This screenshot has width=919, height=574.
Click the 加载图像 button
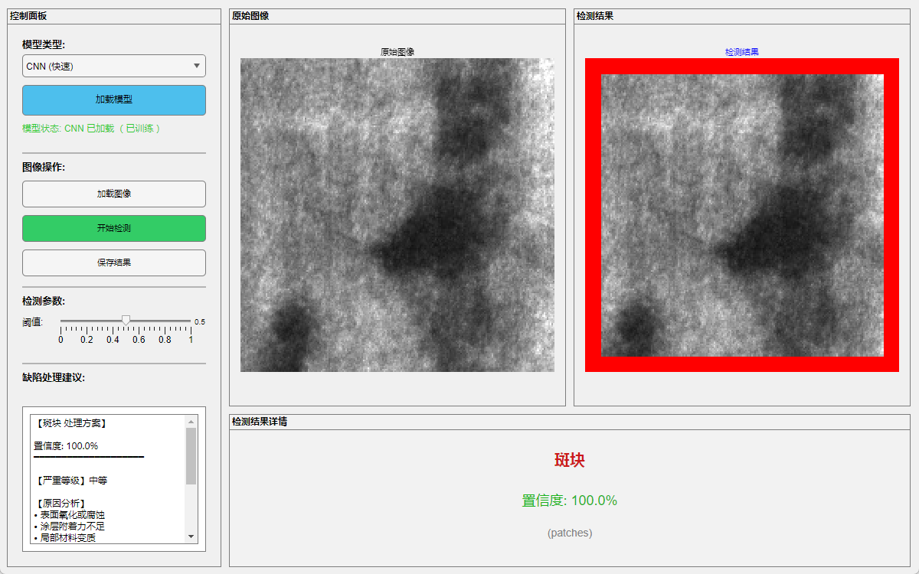113,194
